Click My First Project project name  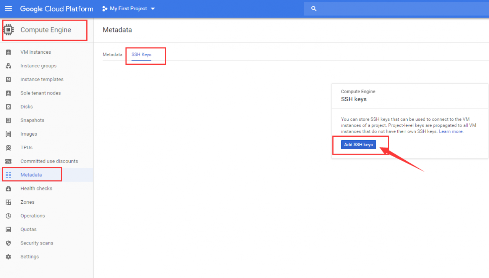point(128,8)
